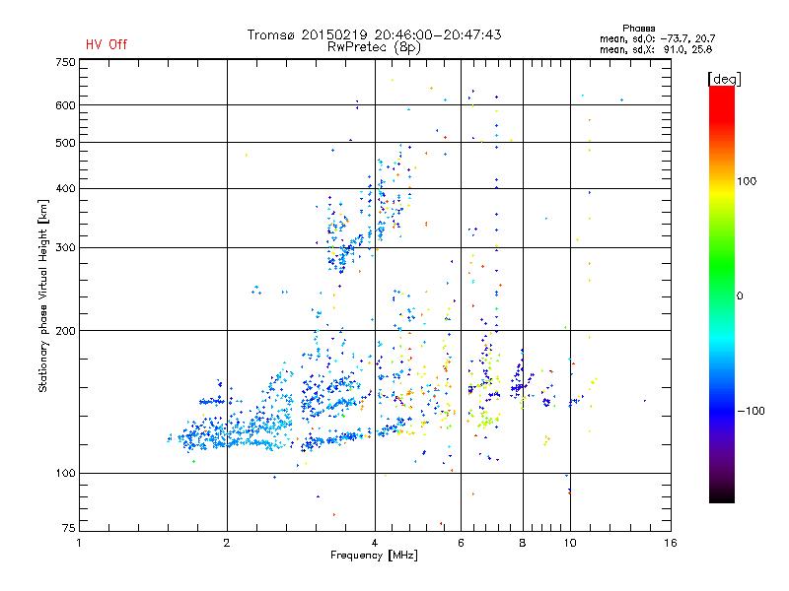789x591 pixels.
Task: Click the '[deg]' colorbar unit label
Action: point(724,79)
